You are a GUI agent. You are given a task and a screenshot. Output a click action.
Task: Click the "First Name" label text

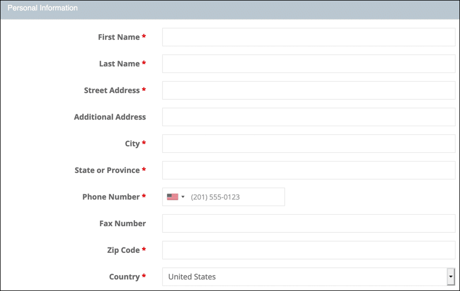tap(119, 37)
